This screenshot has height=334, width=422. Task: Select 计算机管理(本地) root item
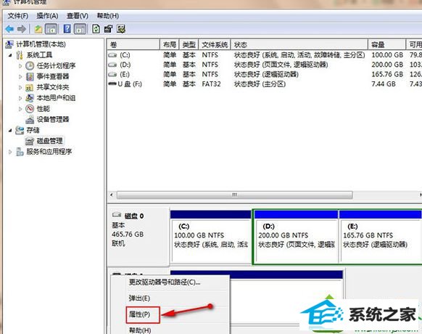pyautogui.click(x=41, y=44)
